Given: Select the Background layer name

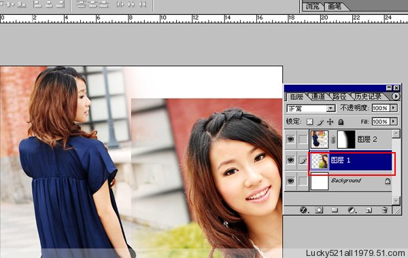Looking at the screenshot, I should pos(346,181).
